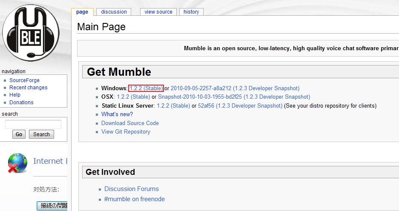The width and height of the screenshot is (399, 211).
Task: Click the Get Mumble heading
Action: 119,72
